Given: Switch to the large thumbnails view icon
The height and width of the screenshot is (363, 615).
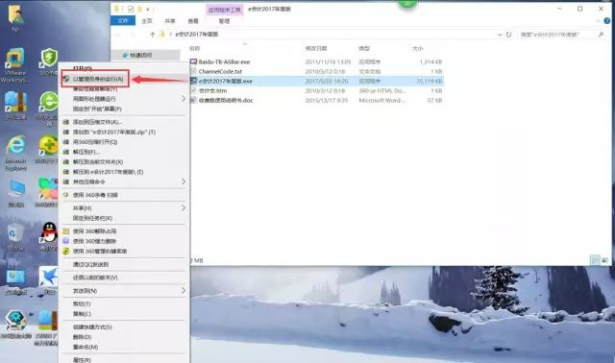Looking at the screenshot, I should 604,260.
